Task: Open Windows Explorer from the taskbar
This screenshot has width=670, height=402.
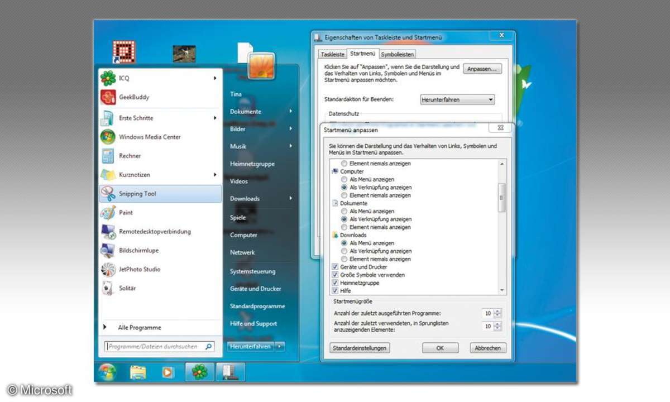Action: [x=138, y=372]
